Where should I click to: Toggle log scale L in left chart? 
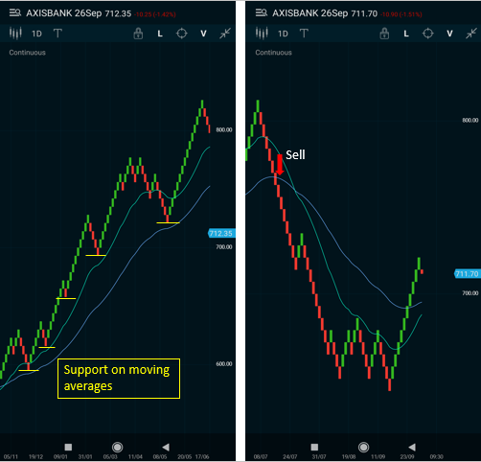point(160,34)
